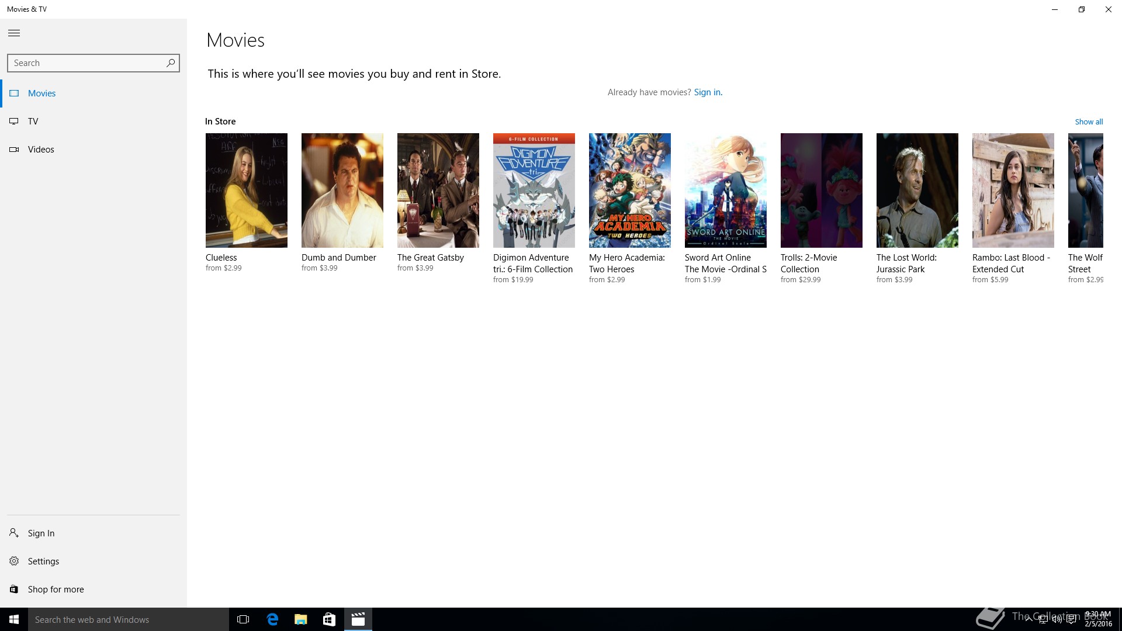This screenshot has width=1122, height=631.
Task: Click the Sign In person icon
Action: [14, 533]
